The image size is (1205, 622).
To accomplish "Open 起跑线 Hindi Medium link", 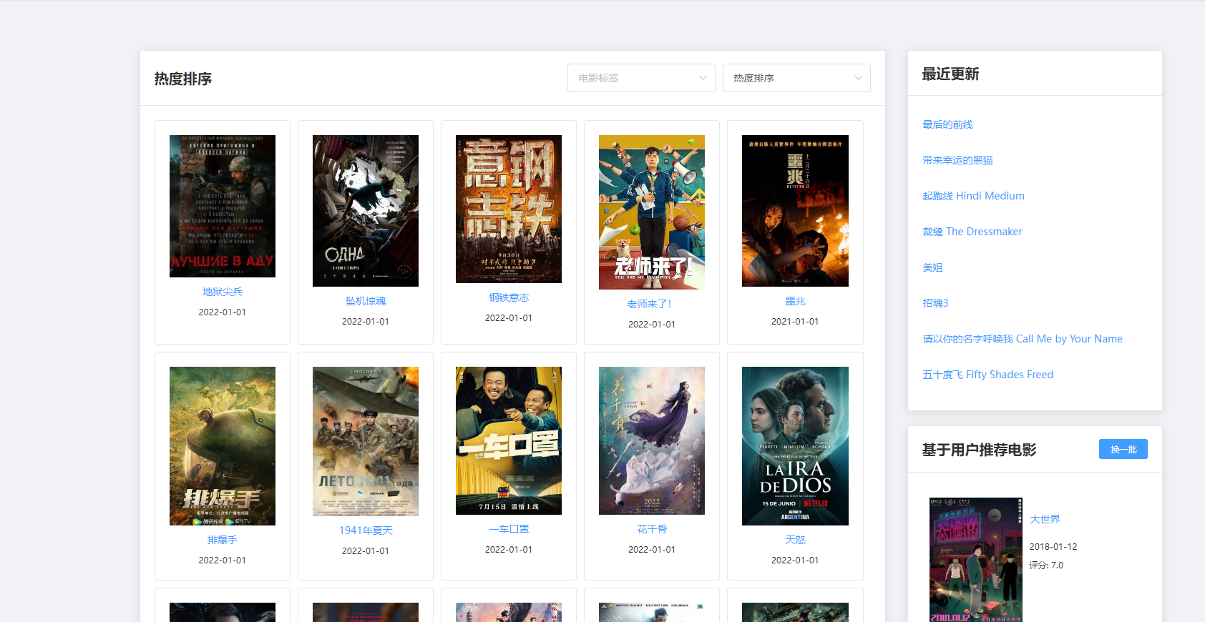I will pos(973,196).
